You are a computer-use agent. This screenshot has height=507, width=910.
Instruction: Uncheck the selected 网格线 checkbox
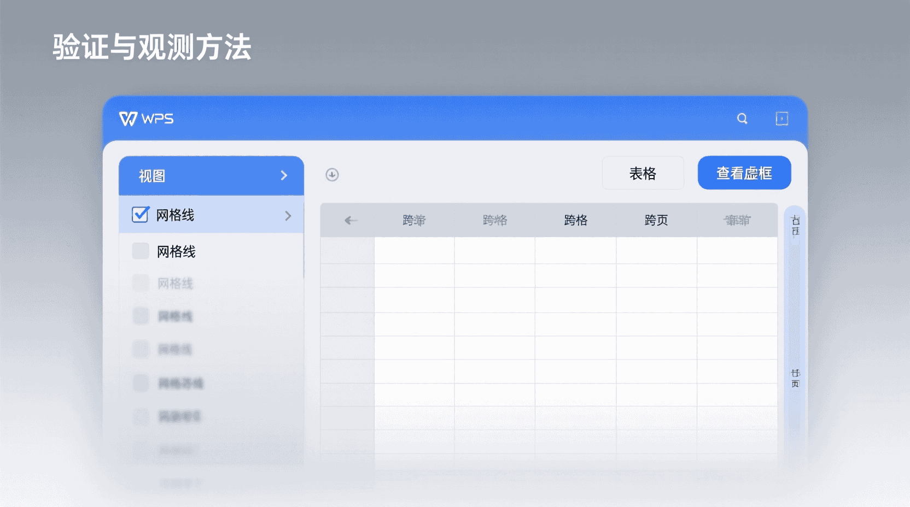(140, 215)
